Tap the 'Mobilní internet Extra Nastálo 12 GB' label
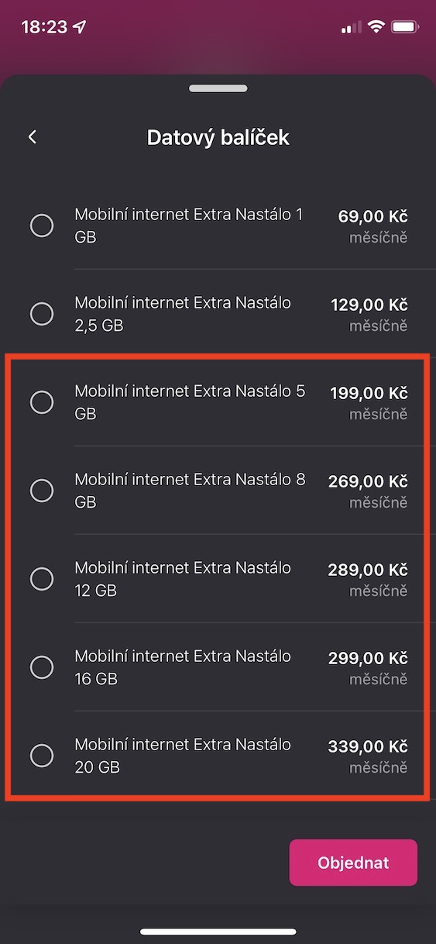Viewport: 436px width, 944px height. [183, 579]
